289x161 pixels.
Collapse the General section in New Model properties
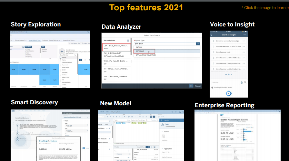click(162, 132)
